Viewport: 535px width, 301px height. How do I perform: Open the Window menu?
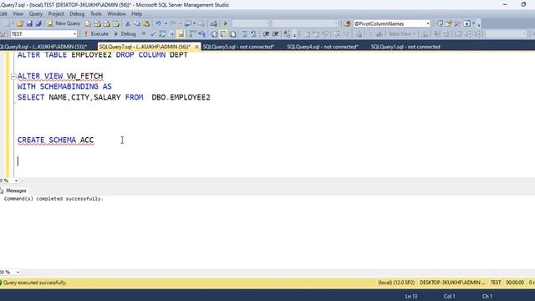tap(117, 13)
